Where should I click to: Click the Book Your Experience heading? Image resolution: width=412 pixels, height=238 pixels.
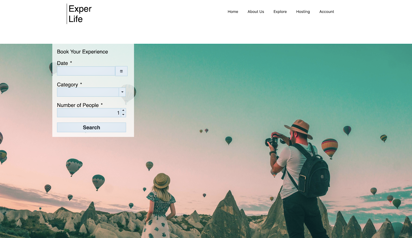pyautogui.click(x=82, y=52)
